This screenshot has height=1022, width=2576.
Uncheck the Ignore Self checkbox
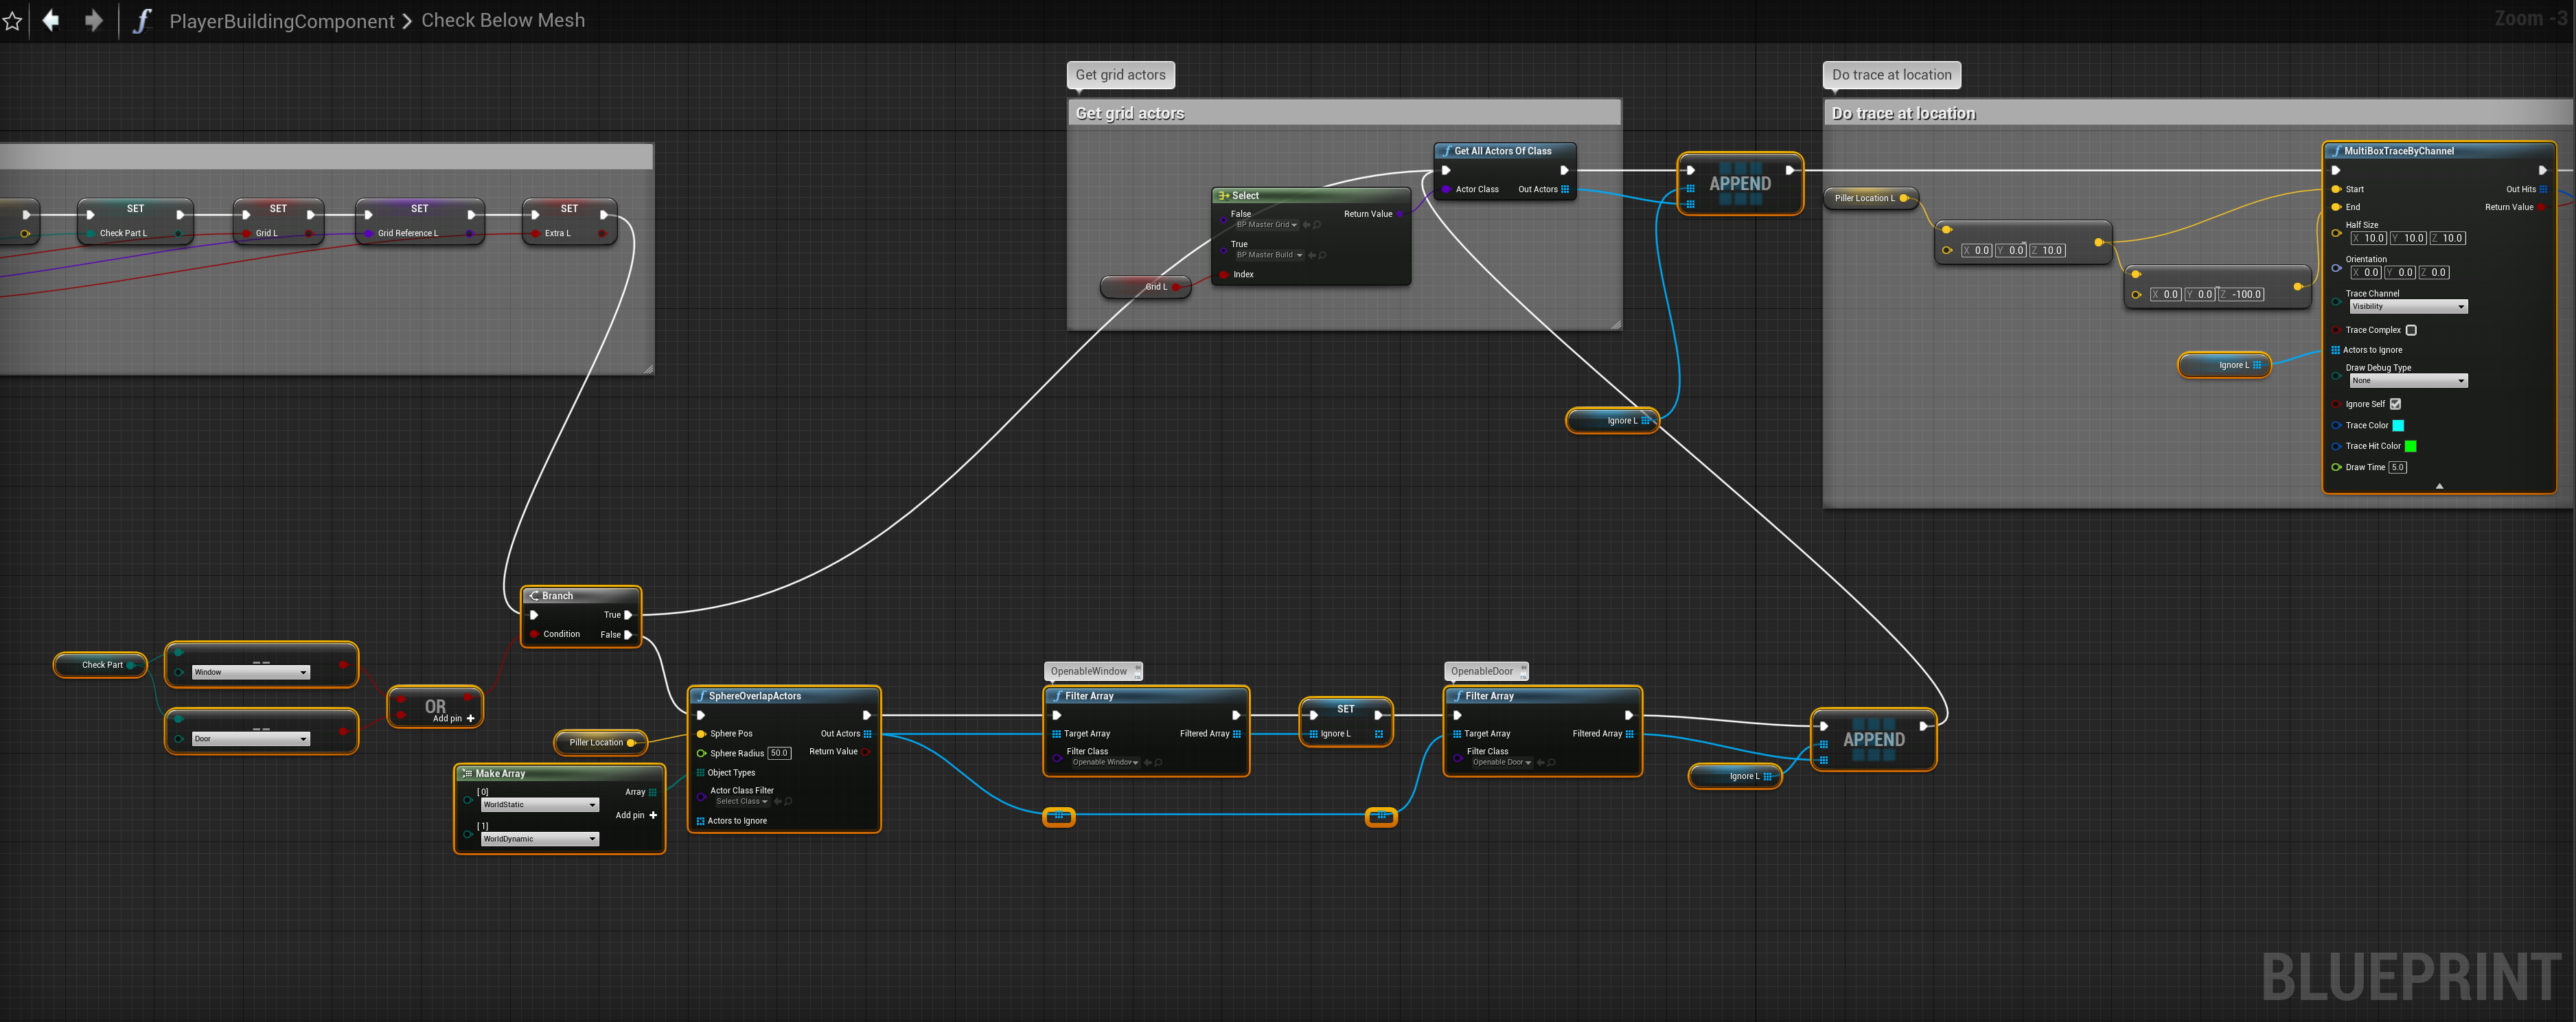point(2395,404)
